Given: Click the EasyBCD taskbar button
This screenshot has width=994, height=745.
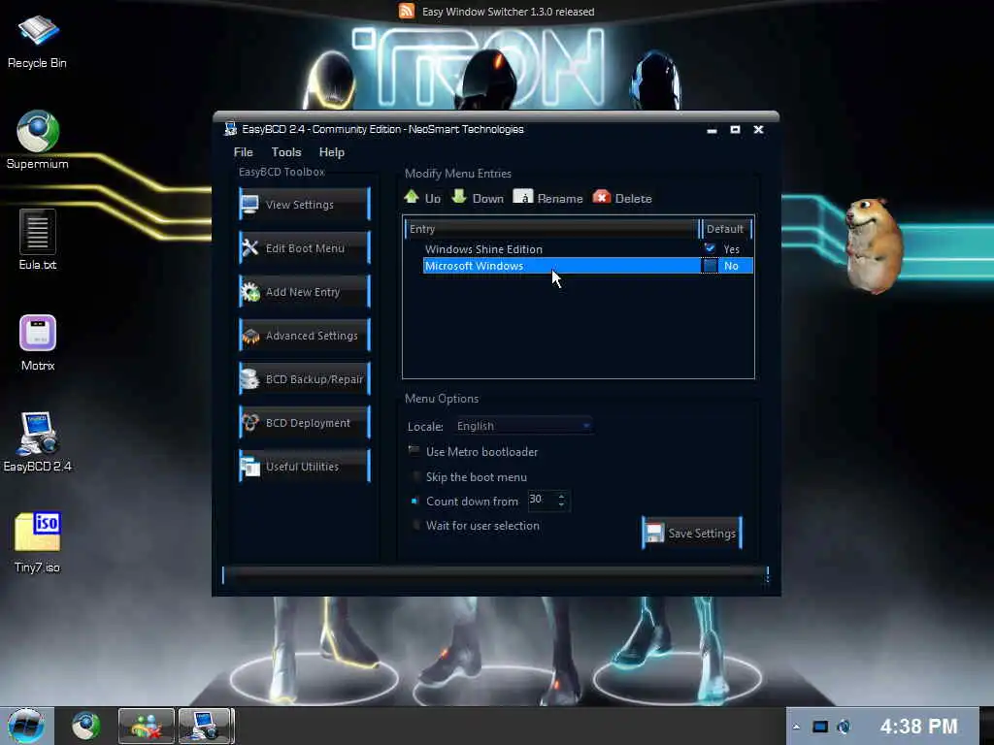Looking at the screenshot, I should tap(206, 726).
